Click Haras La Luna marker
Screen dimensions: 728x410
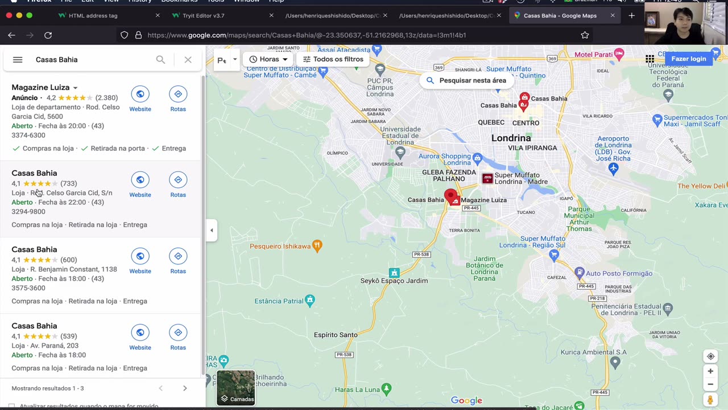coord(387,389)
